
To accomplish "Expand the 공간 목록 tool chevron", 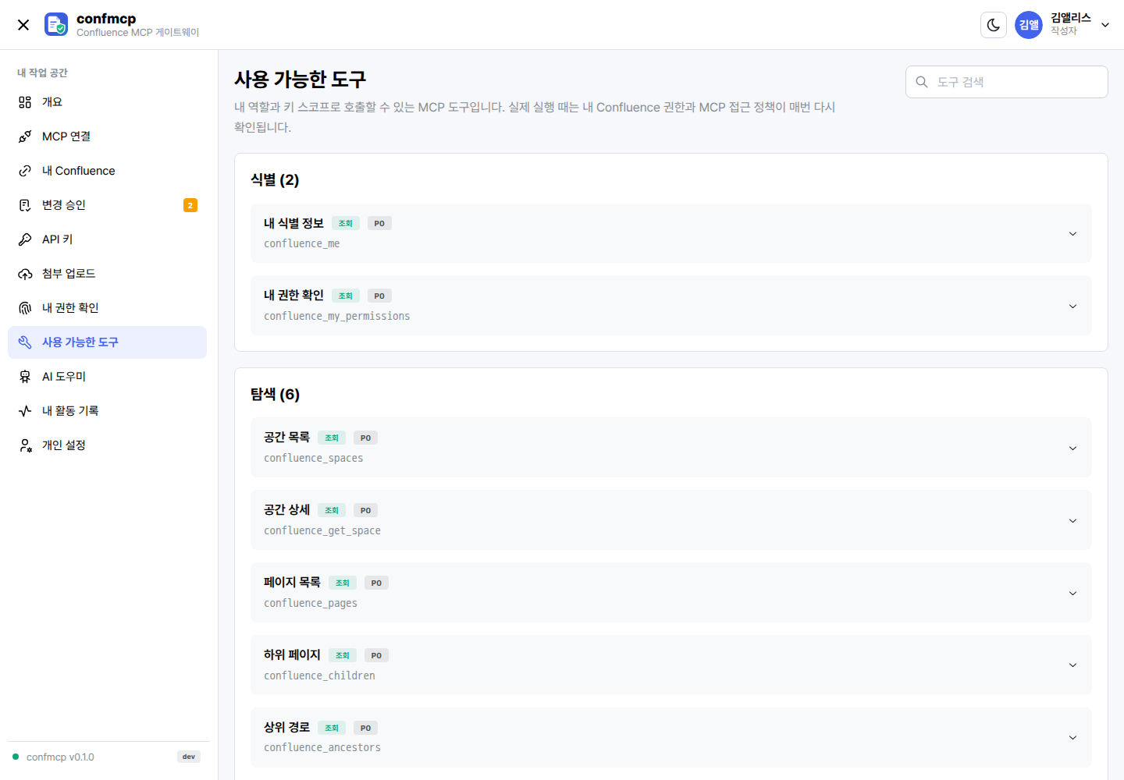I will click(1072, 448).
